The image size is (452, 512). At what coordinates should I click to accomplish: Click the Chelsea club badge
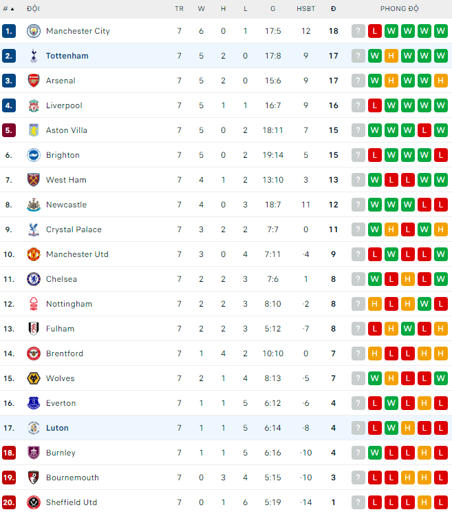(x=34, y=279)
